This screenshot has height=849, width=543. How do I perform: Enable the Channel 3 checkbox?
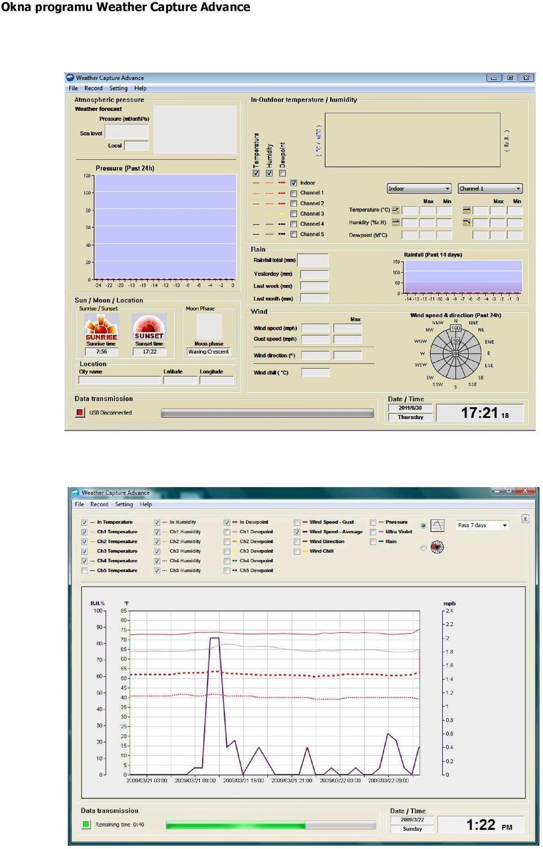click(x=294, y=214)
